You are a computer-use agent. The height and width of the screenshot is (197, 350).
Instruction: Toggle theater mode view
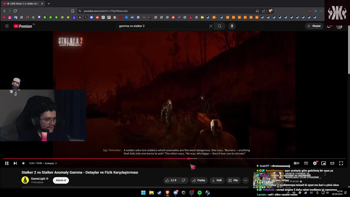pos(332,163)
